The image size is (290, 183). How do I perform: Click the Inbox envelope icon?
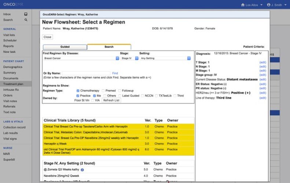(26, 14)
